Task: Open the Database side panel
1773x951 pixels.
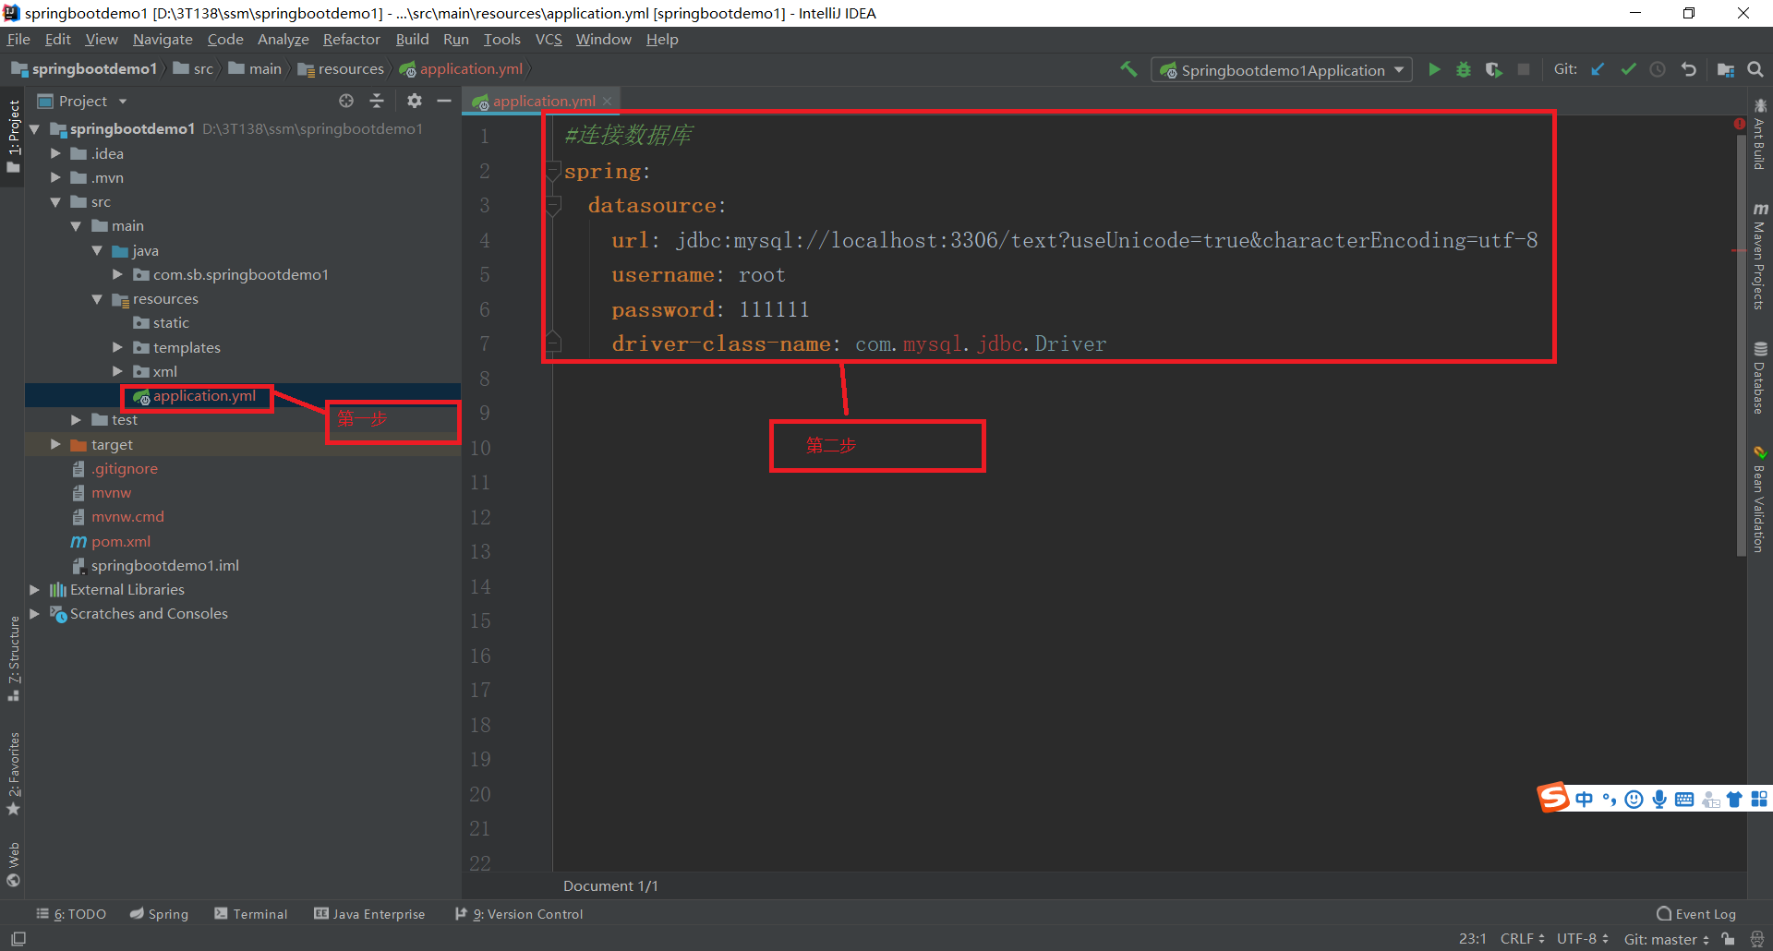Action: [x=1760, y=379]
